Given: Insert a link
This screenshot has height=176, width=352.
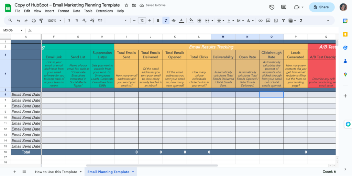Looking at the screenshot, I should 261,20.
